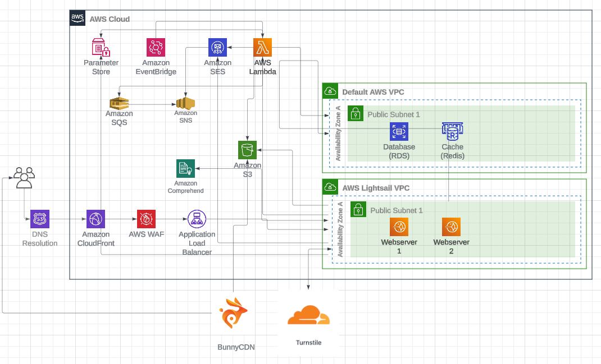Select the Route 53 DNS Resolution icon
601x364 pixels.
coord(40,219)
